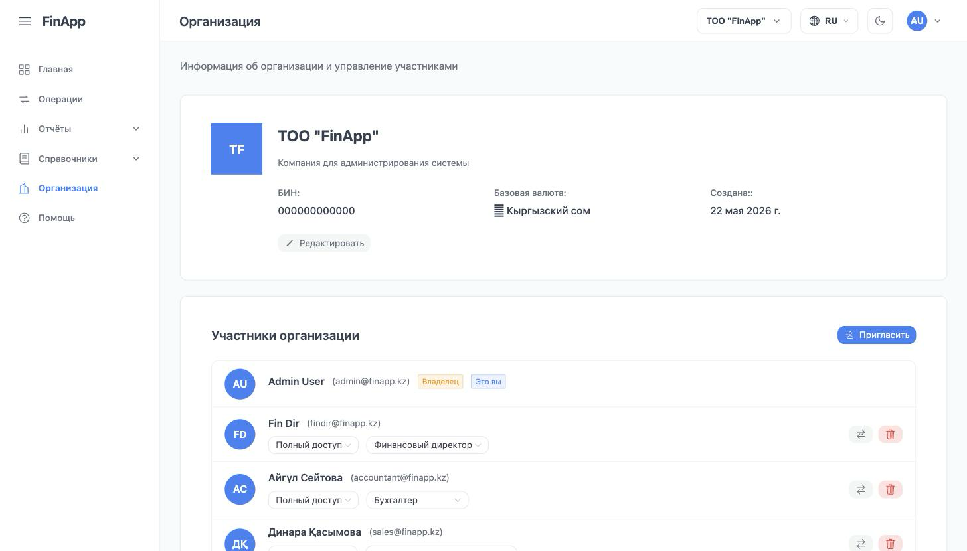Click the AU avatar in the Admin User row

(x=240, y=384)
